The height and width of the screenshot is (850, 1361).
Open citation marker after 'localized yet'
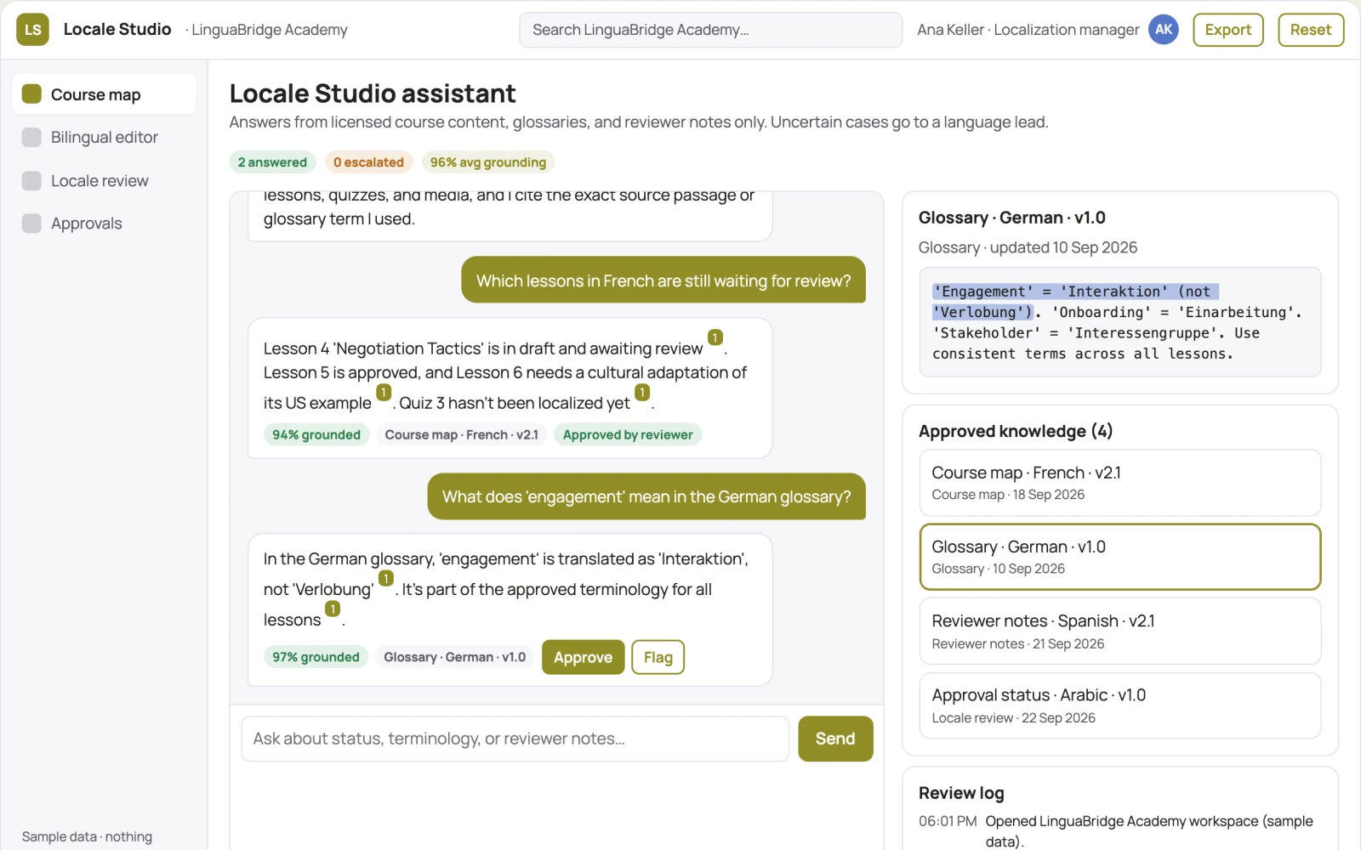click(642, 392)
